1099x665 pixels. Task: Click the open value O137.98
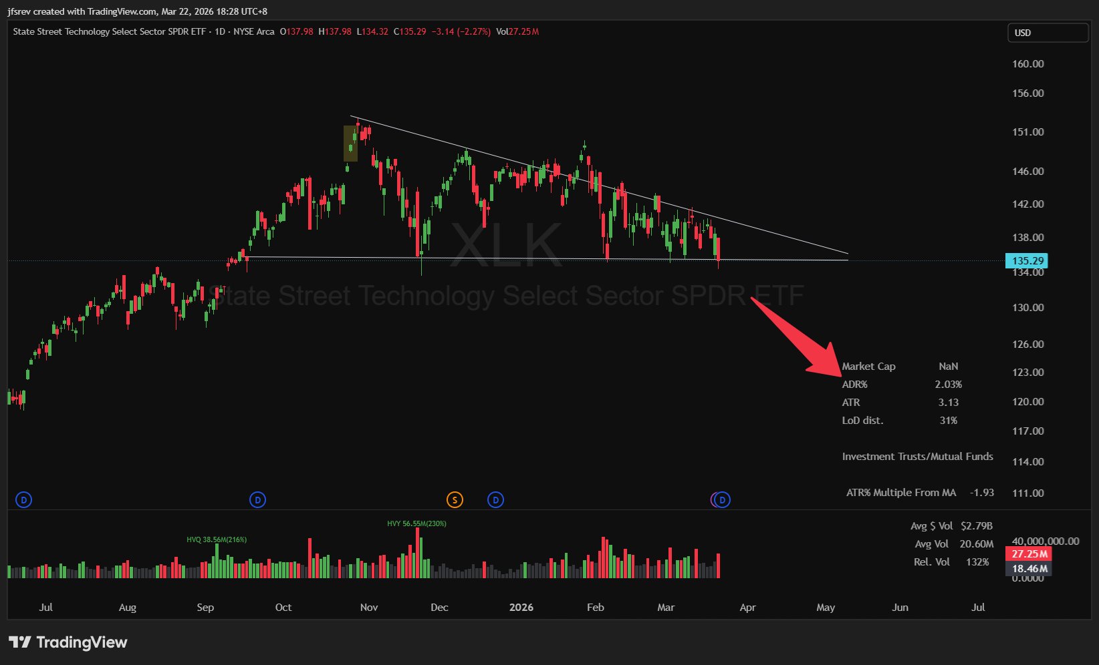click(x=296, y=31)
